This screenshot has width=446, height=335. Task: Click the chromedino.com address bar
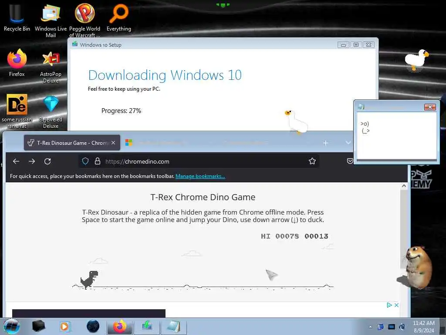coord(199,161)
